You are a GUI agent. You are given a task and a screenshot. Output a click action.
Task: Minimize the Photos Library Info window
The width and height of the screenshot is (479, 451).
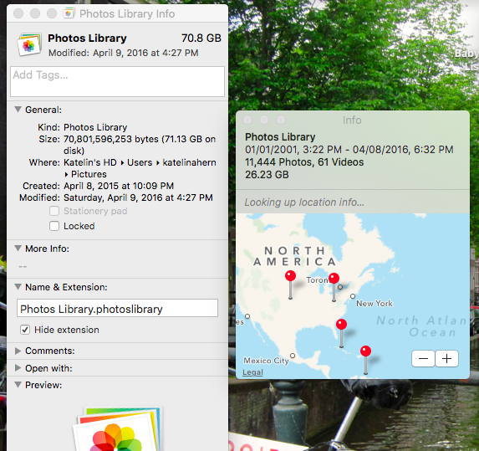(x=35, y=13)
